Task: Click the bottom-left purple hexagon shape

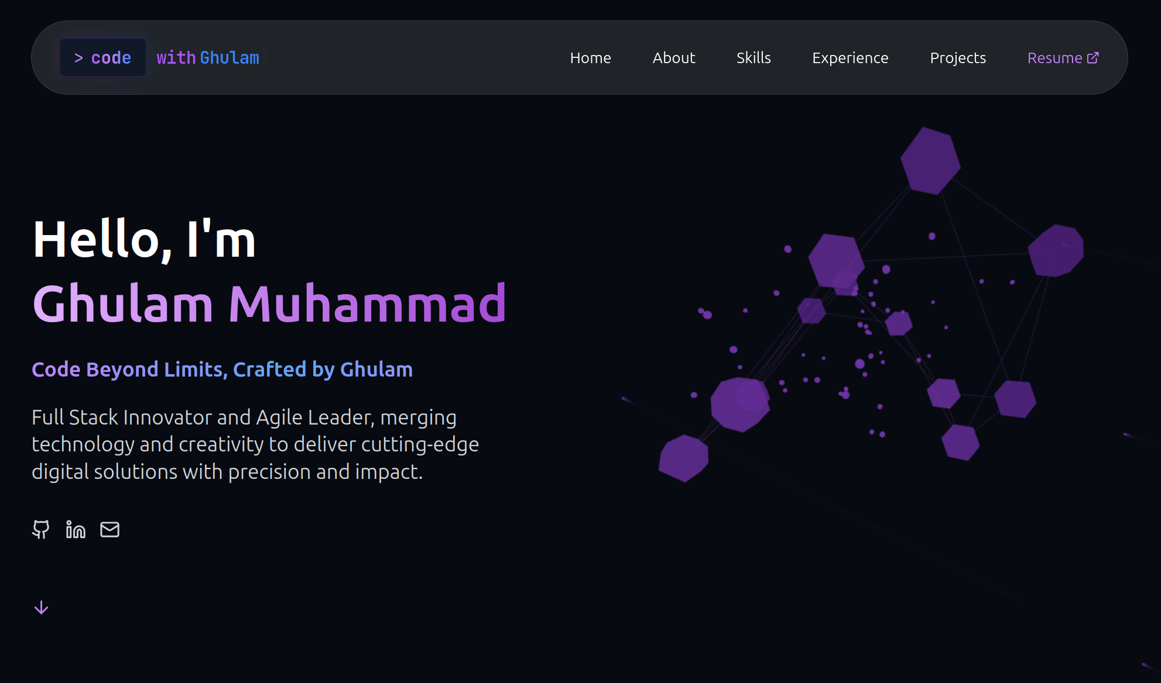Action: [683, 458]
